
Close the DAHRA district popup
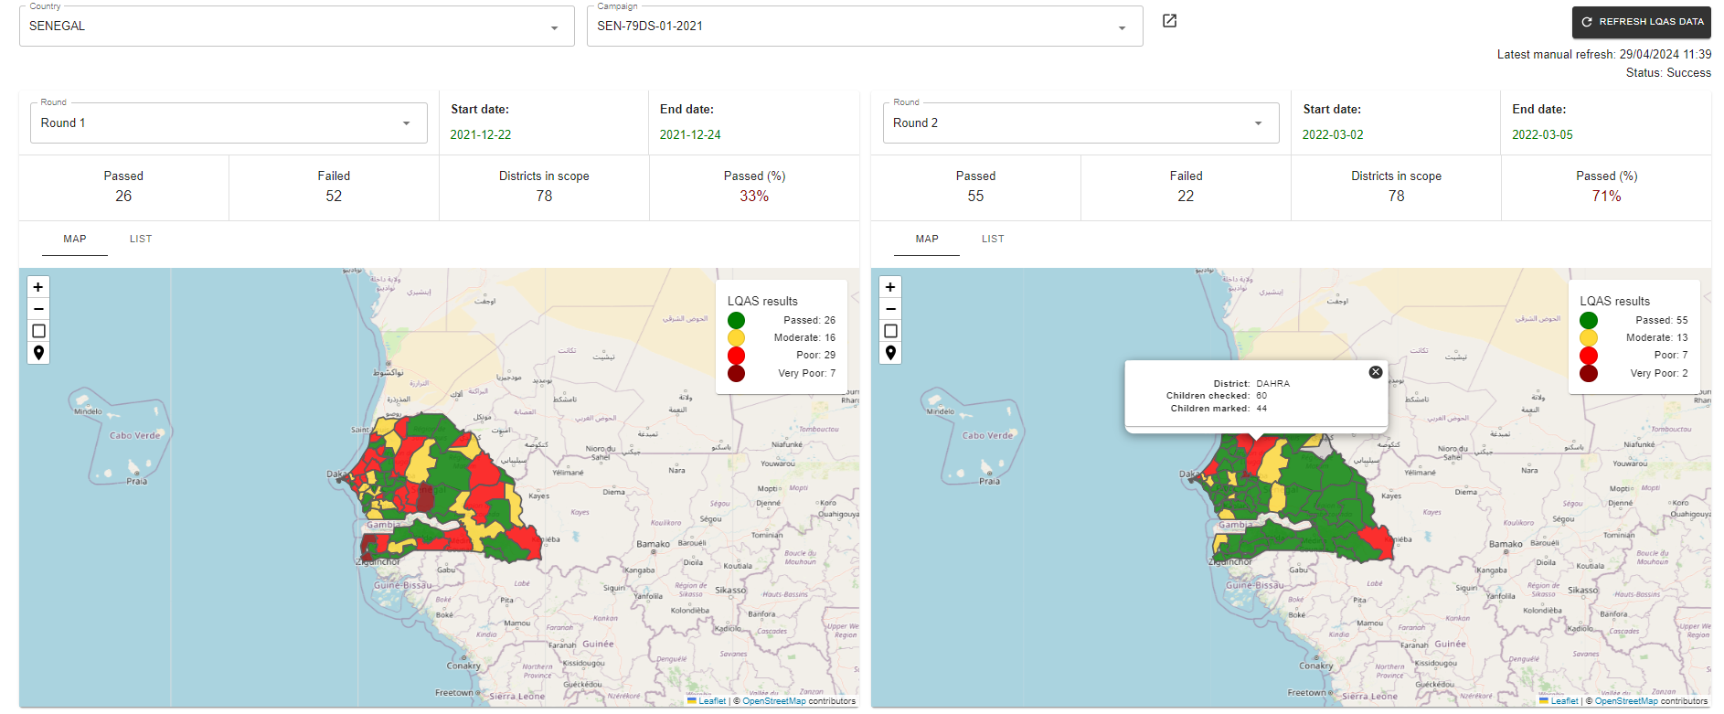(1375, 372)
